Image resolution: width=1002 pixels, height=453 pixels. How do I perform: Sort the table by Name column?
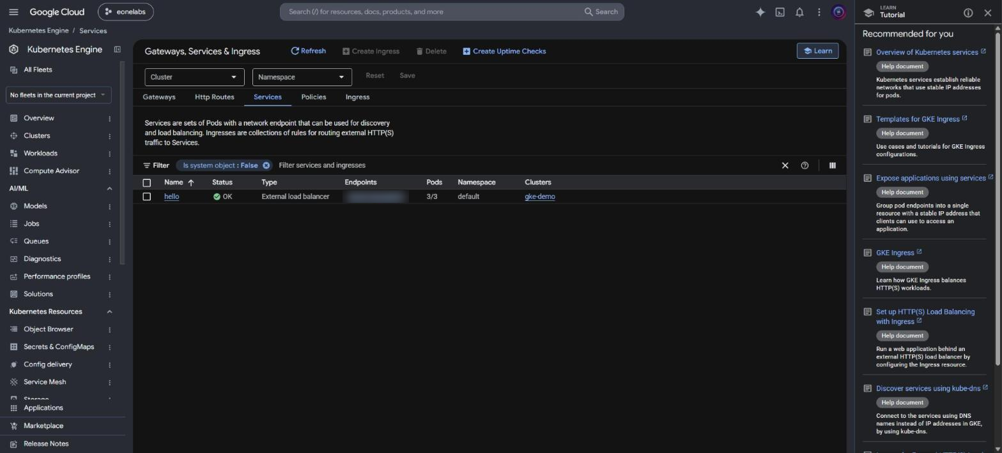[x=178, y=182]
